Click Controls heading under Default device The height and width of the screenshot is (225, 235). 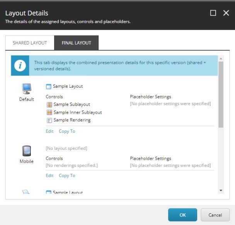pyautogui.click(x=54, y=97)
